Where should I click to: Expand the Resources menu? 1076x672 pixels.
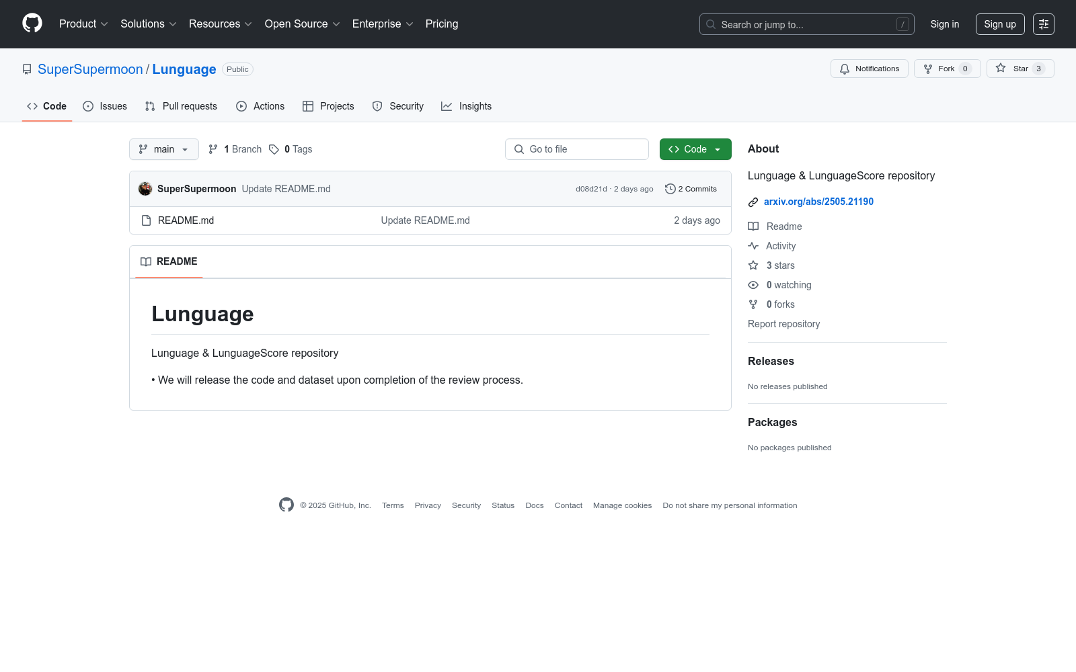tap(221, 24)
